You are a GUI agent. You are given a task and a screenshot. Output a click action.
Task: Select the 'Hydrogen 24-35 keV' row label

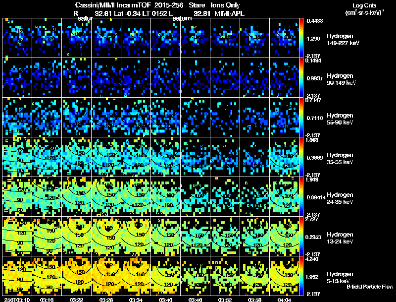tap(340, 198)
